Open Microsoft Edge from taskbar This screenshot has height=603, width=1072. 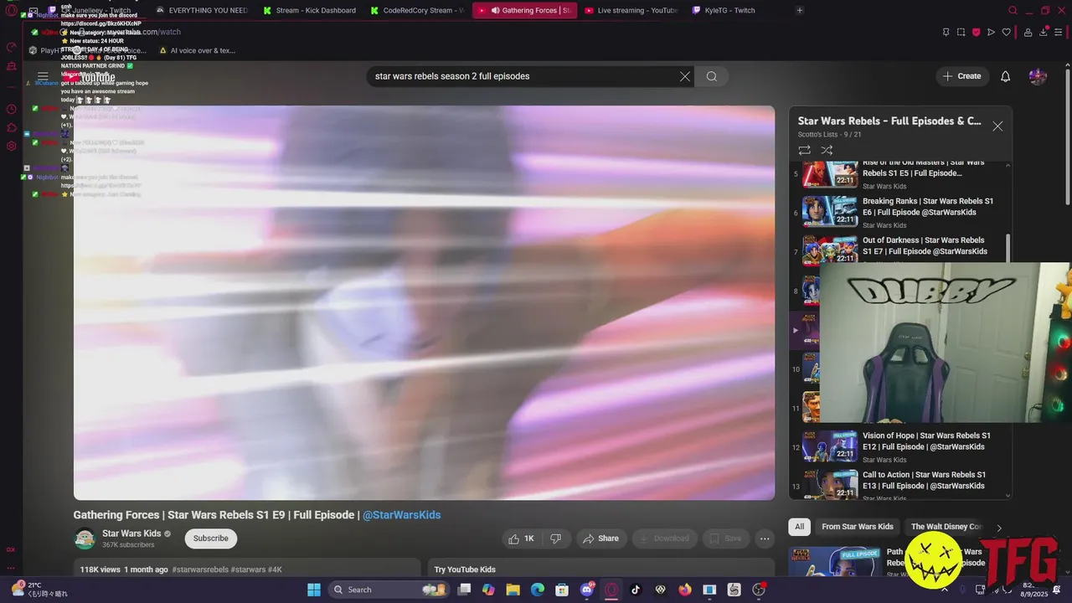(x=538, y=590)
